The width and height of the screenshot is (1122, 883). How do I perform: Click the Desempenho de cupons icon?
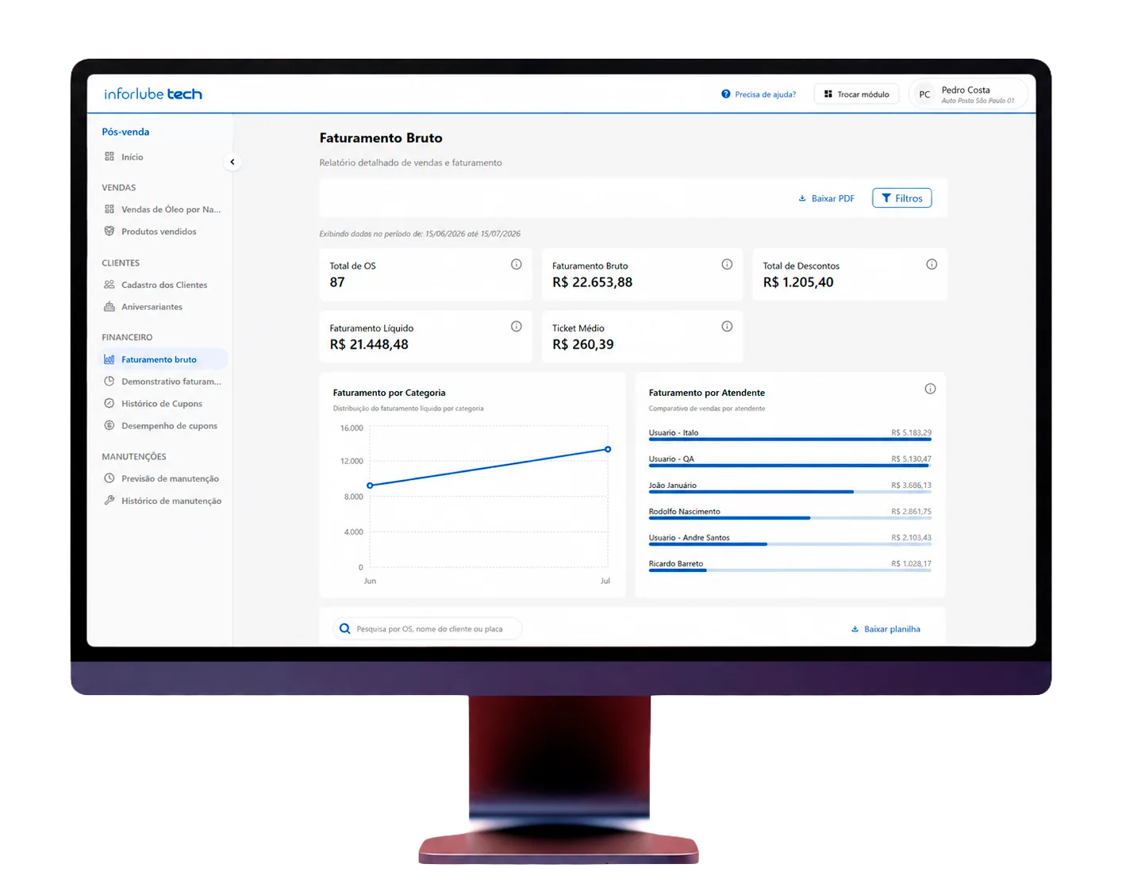pos(110,425)
